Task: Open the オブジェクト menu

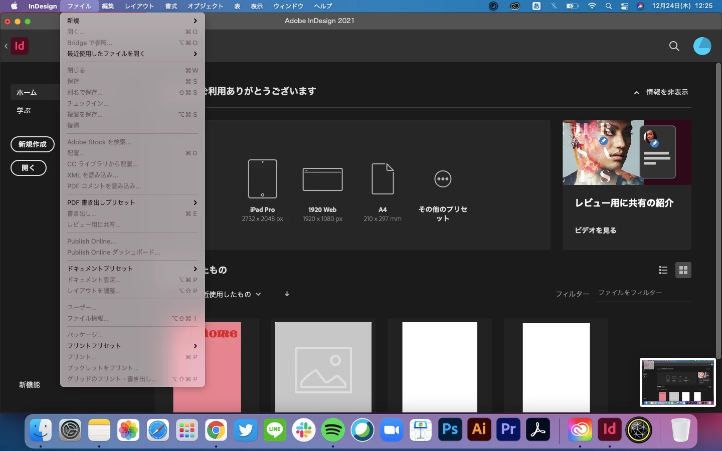Action: point(206,6)
